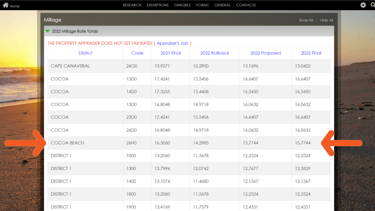Click the dark icon beside the gear
The image size is (375, 211).
(371, 5)
